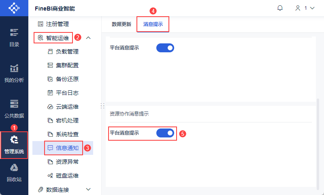Expand the 数据连接 menu chevron
The image size is (324, 195).
tap(88, 189)
